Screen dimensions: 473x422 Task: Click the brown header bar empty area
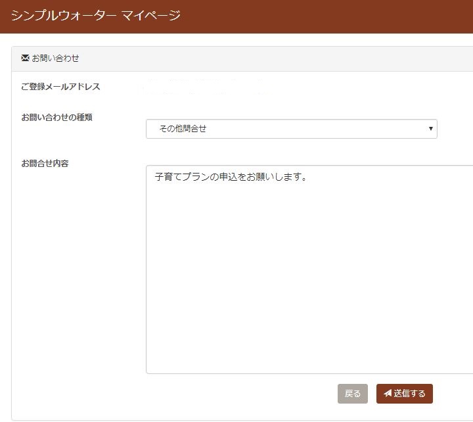pos(328,16)
